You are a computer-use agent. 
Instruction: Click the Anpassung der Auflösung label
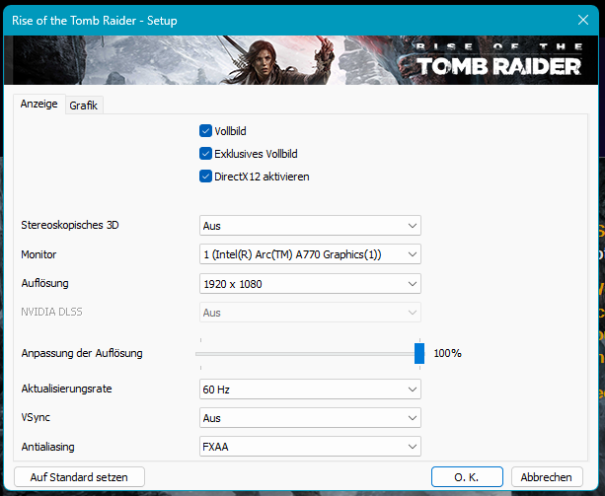click(x=82, y=353)
